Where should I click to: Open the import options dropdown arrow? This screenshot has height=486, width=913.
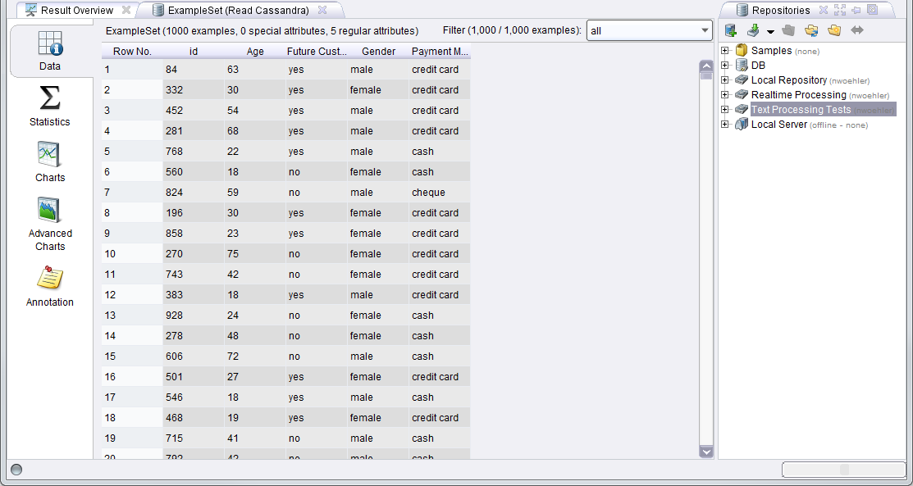pos(770,32)
